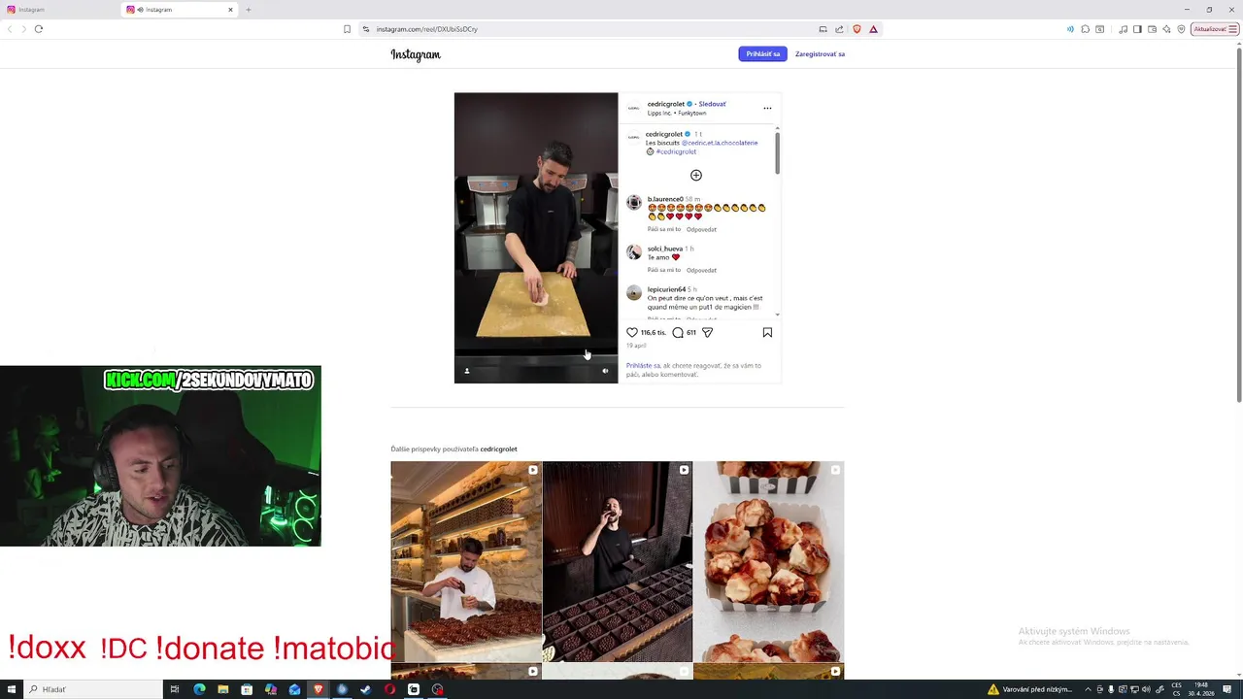Show tagged people icon on the reel
This screenshot has width=1243, height=699.
466,371
